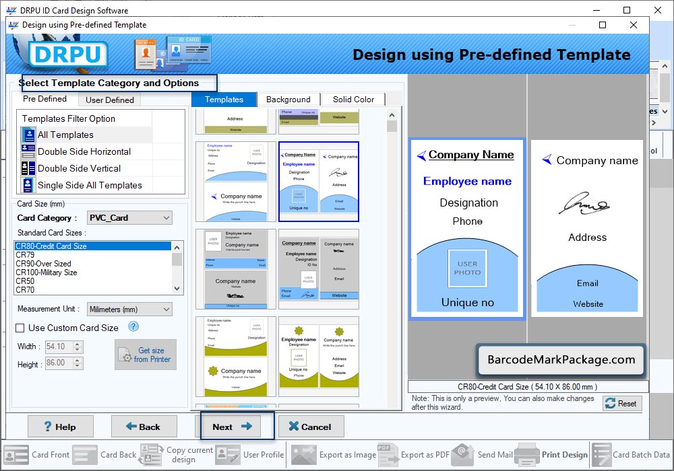Image resolution: width=674 pixels, height=471 pixels.
Task: Open the Card Category dropdown
Action: pyautogui.click(x=129, y=218)
